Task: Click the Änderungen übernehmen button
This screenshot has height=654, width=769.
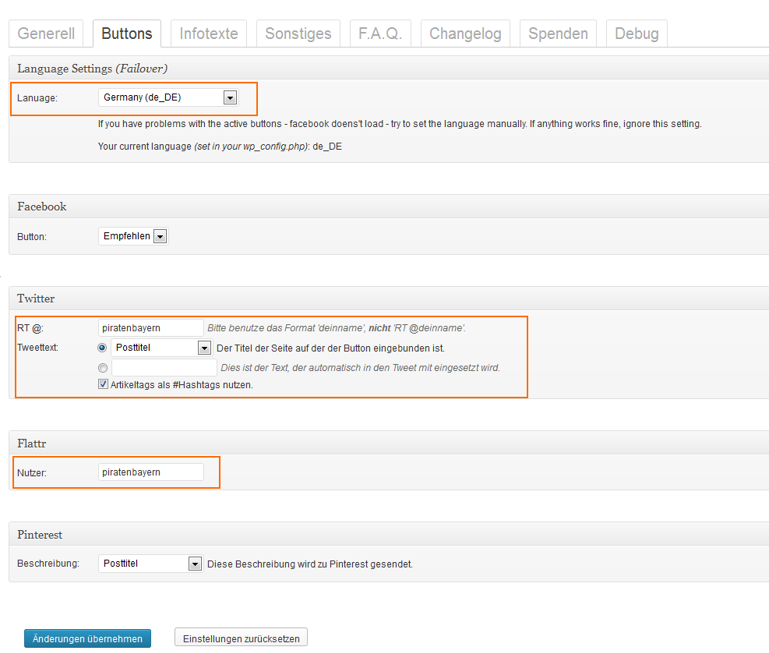Action: (87, 638)
